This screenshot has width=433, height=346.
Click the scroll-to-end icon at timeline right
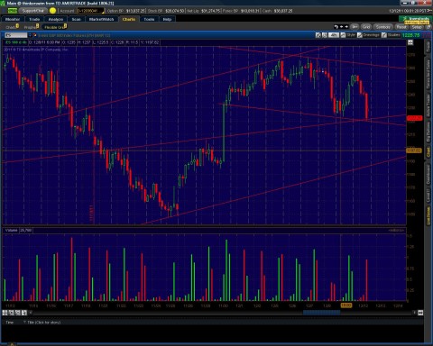(x=420, y=313)
